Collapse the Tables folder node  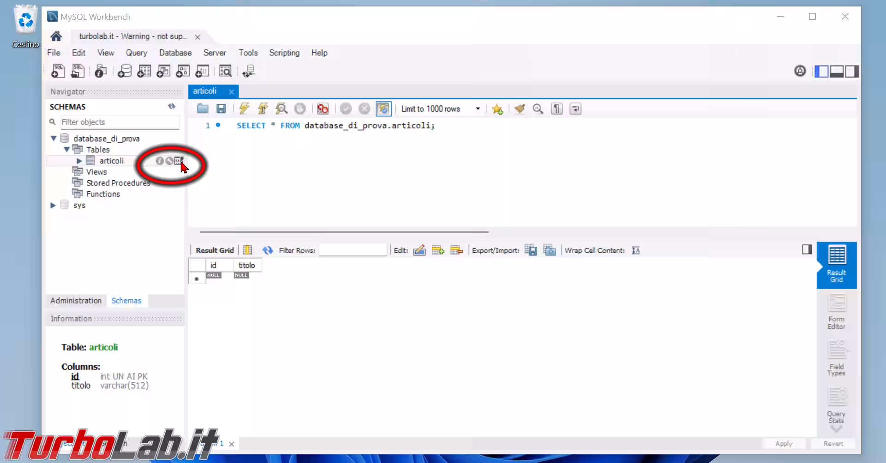pyautogui.click(x=66, y=149)
